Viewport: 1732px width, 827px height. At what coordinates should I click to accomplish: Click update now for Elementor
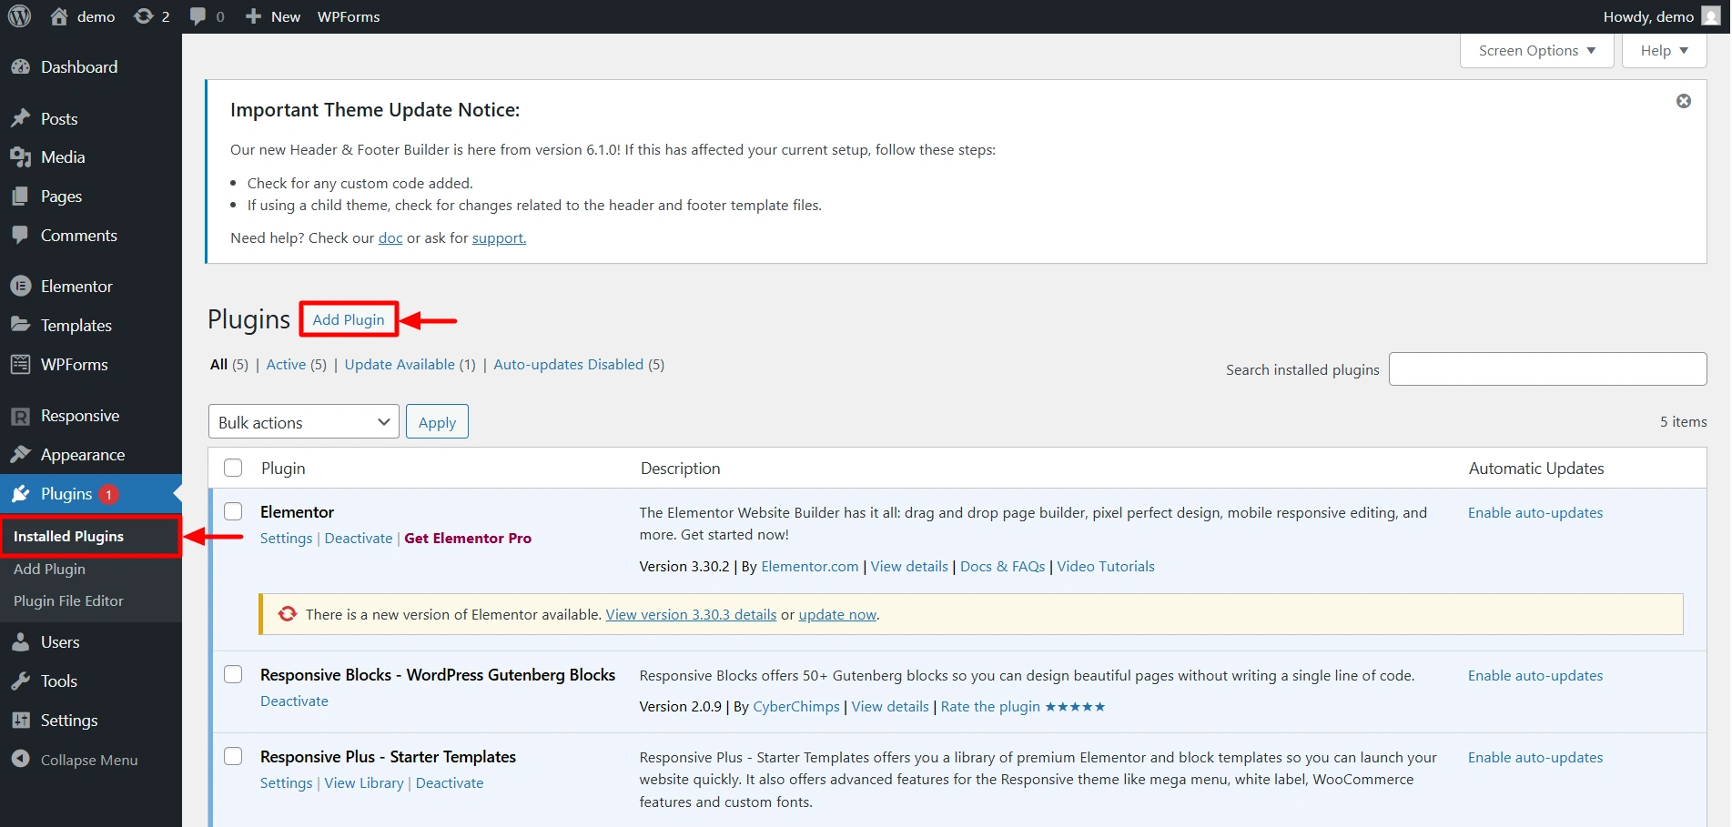tap(837, 614)
